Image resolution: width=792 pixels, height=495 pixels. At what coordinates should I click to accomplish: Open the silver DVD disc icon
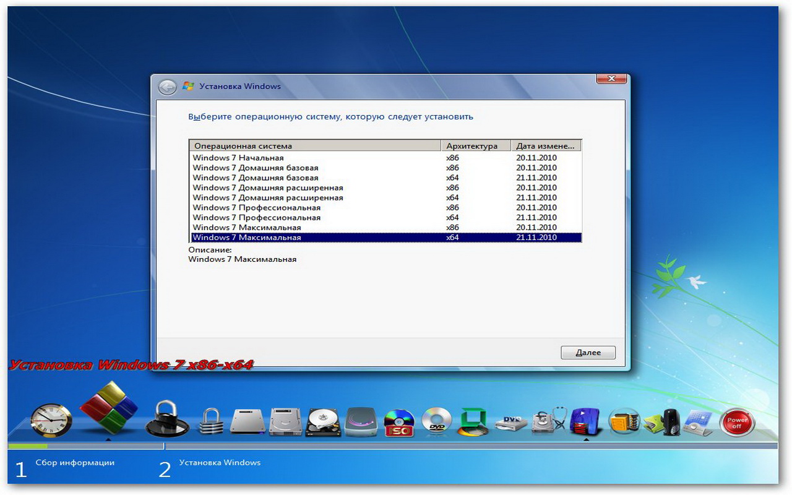click(437, 422)
